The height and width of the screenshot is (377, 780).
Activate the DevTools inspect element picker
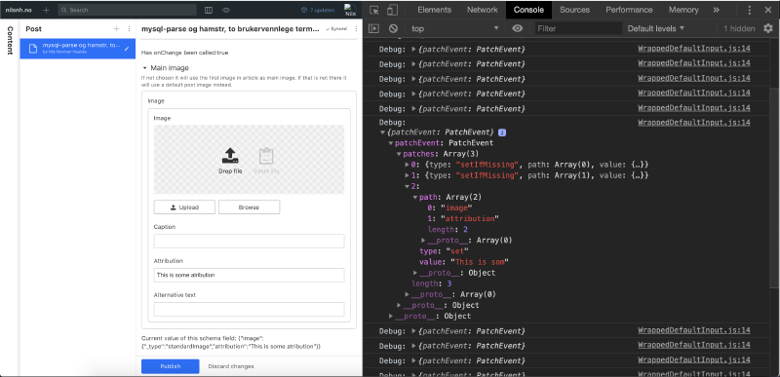[x=374, y=10]
